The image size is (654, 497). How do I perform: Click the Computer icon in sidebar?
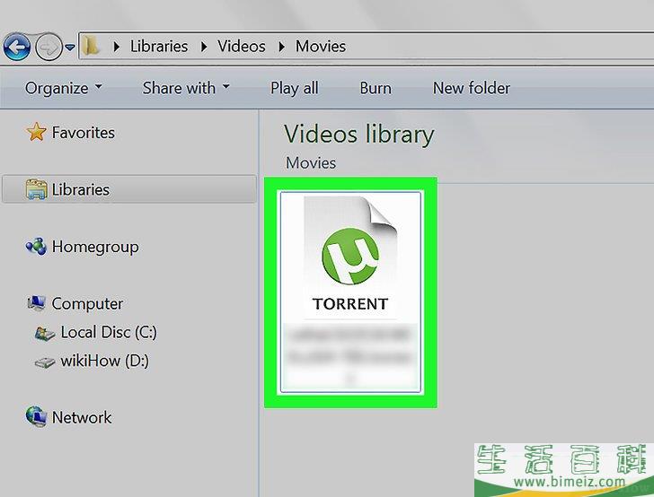click(36, 303)
